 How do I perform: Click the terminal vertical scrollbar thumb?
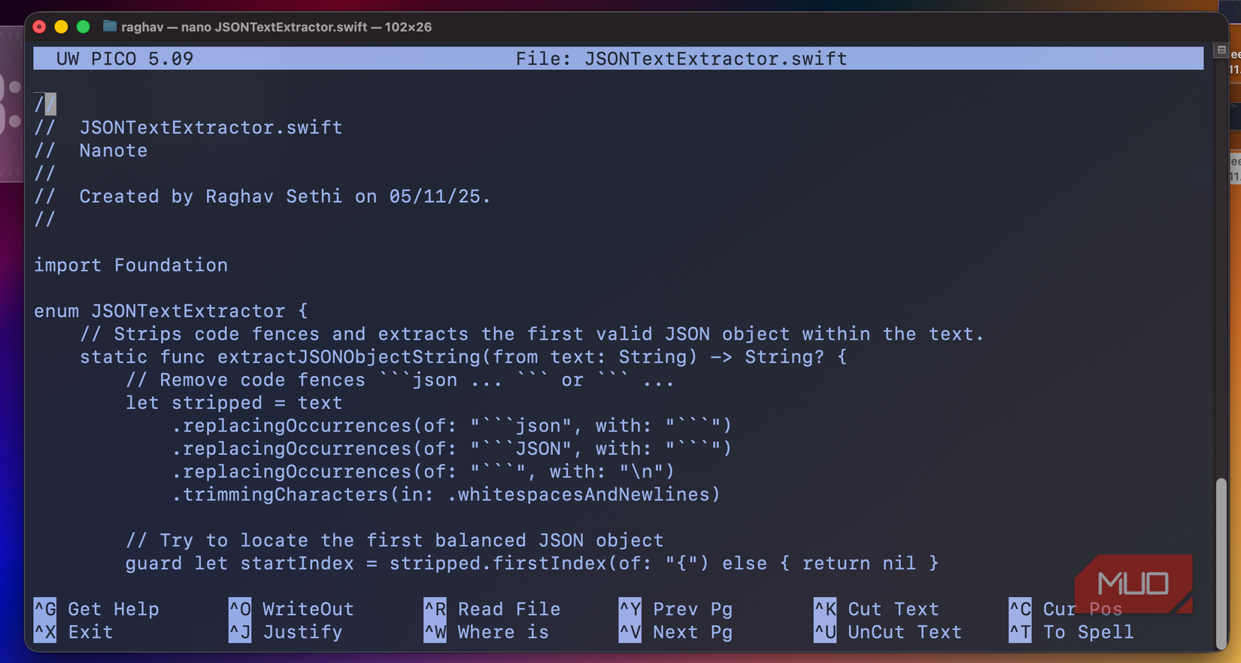click(x=1221, y=563)
